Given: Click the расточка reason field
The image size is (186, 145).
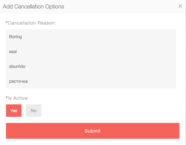Looking at the screenshot, I should 91,81.
